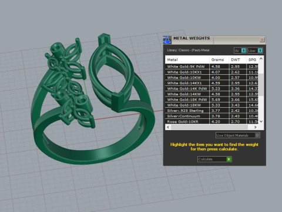Screen dimensions: 282x212
Task: Select the White Gold:10KX1 row
Action: [x=211, y=72]
